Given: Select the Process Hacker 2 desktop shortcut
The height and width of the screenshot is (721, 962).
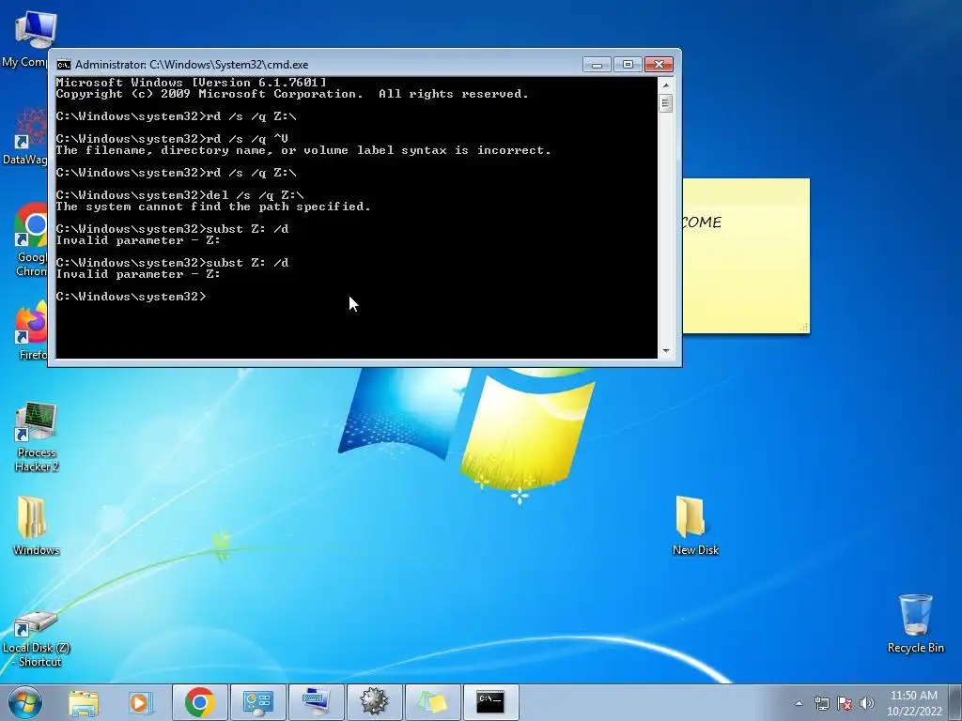Looking at the screenshot, I should (x=37, y=437).
